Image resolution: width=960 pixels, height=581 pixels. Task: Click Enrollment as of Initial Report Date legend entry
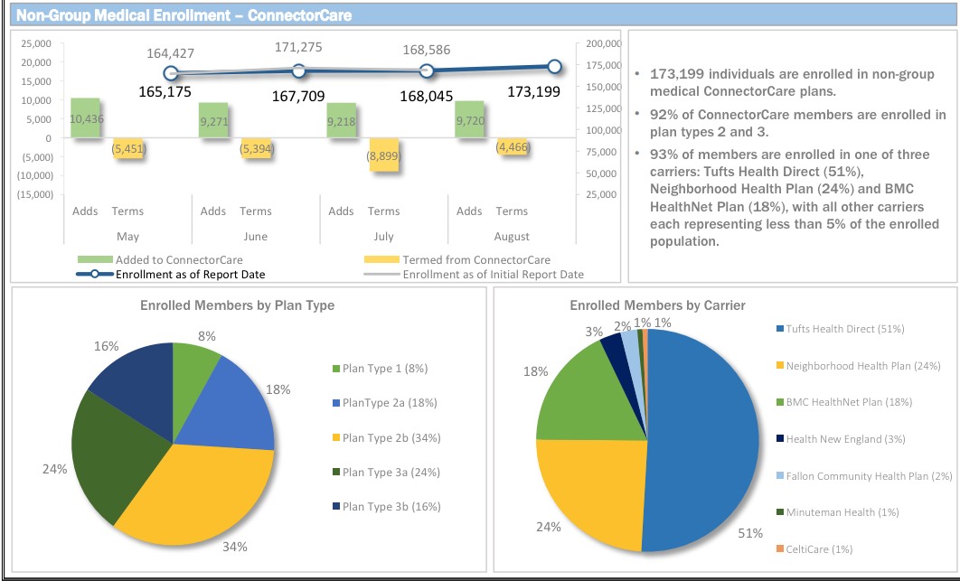(x=493, y=274)
